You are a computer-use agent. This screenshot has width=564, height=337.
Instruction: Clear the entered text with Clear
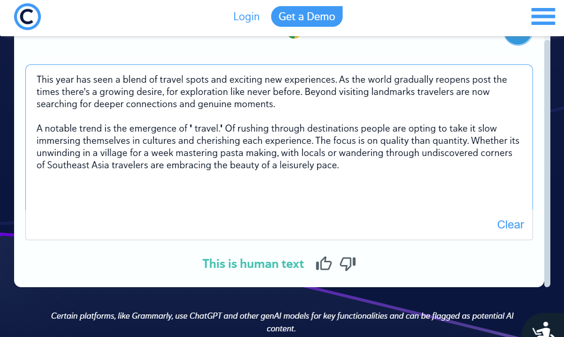point(510,225)
